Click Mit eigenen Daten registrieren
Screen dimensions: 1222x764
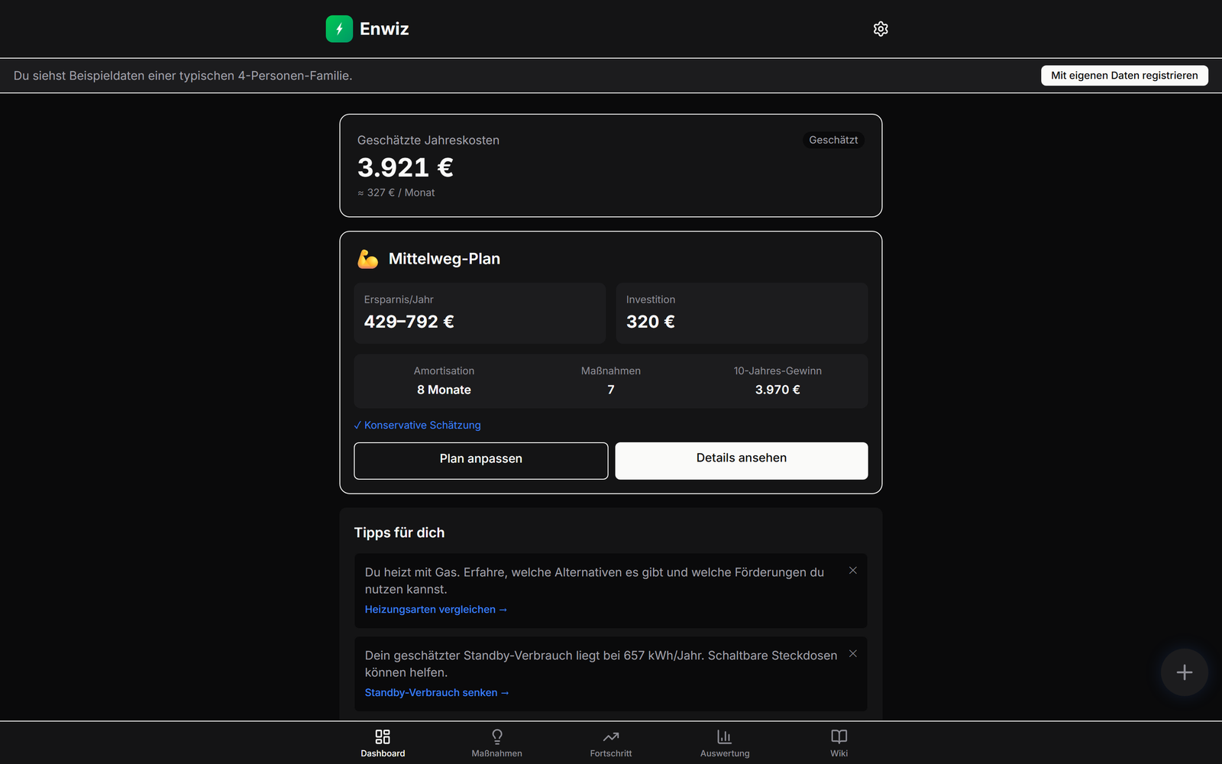coord(1124,76)
